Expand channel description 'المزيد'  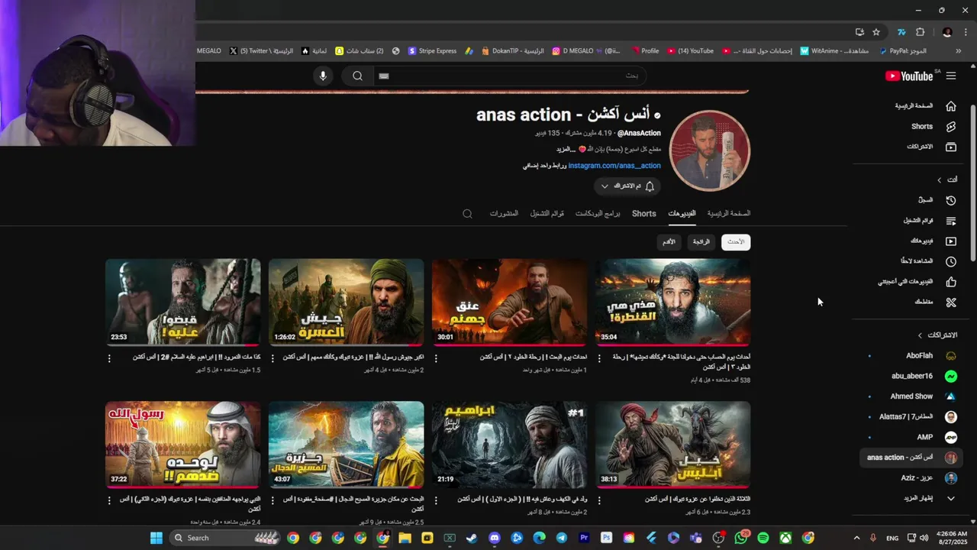point(564,149)
